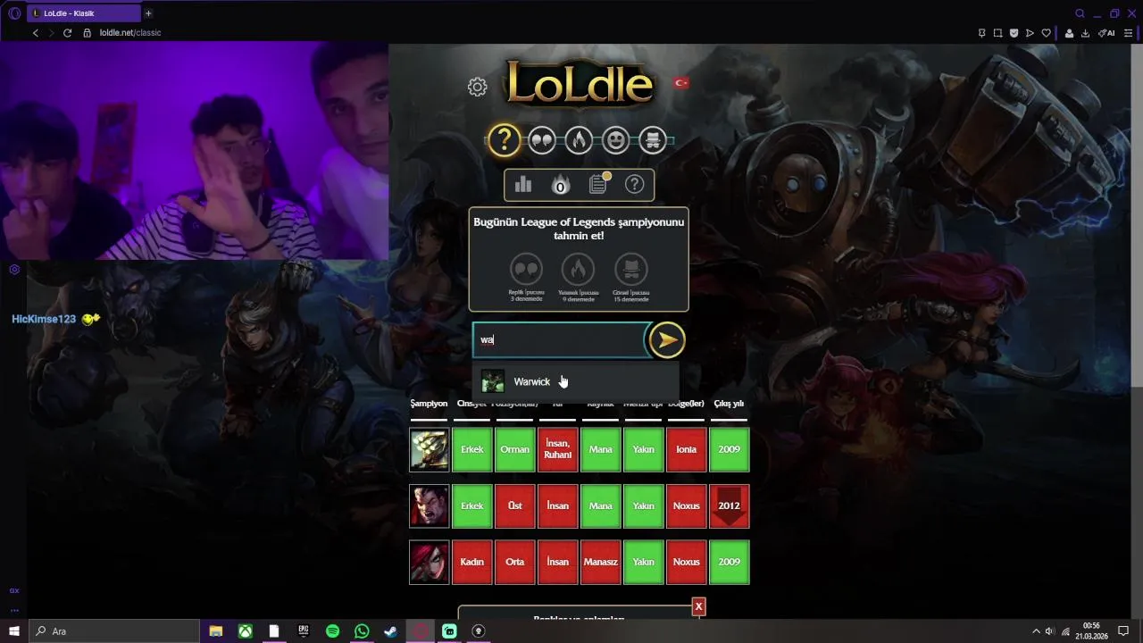Image resolution: width=1143 pixels, height=643 pixels.
Task: Switch to the Emoji mode smiley icon
Action: pyautogui.click(x=615, y=140)
